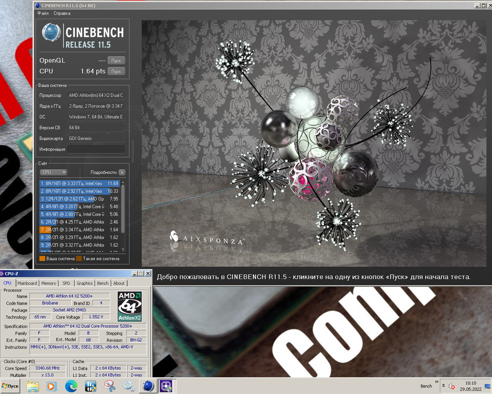
Task: Select ranking row 1 Intel Xeon 11.69
Action: click(x=79, y=184)
